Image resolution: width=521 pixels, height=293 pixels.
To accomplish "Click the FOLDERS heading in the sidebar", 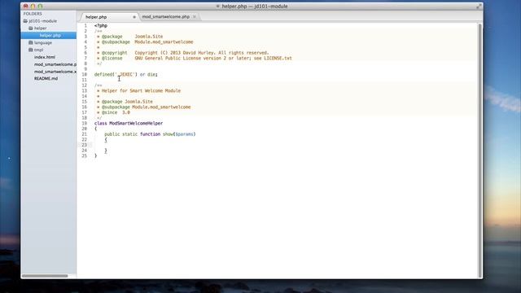I will pyautogui.click(x=33, y=14).
